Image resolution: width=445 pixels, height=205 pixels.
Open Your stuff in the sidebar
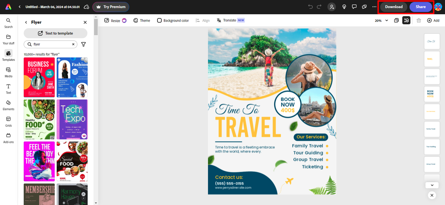[8, 40]
